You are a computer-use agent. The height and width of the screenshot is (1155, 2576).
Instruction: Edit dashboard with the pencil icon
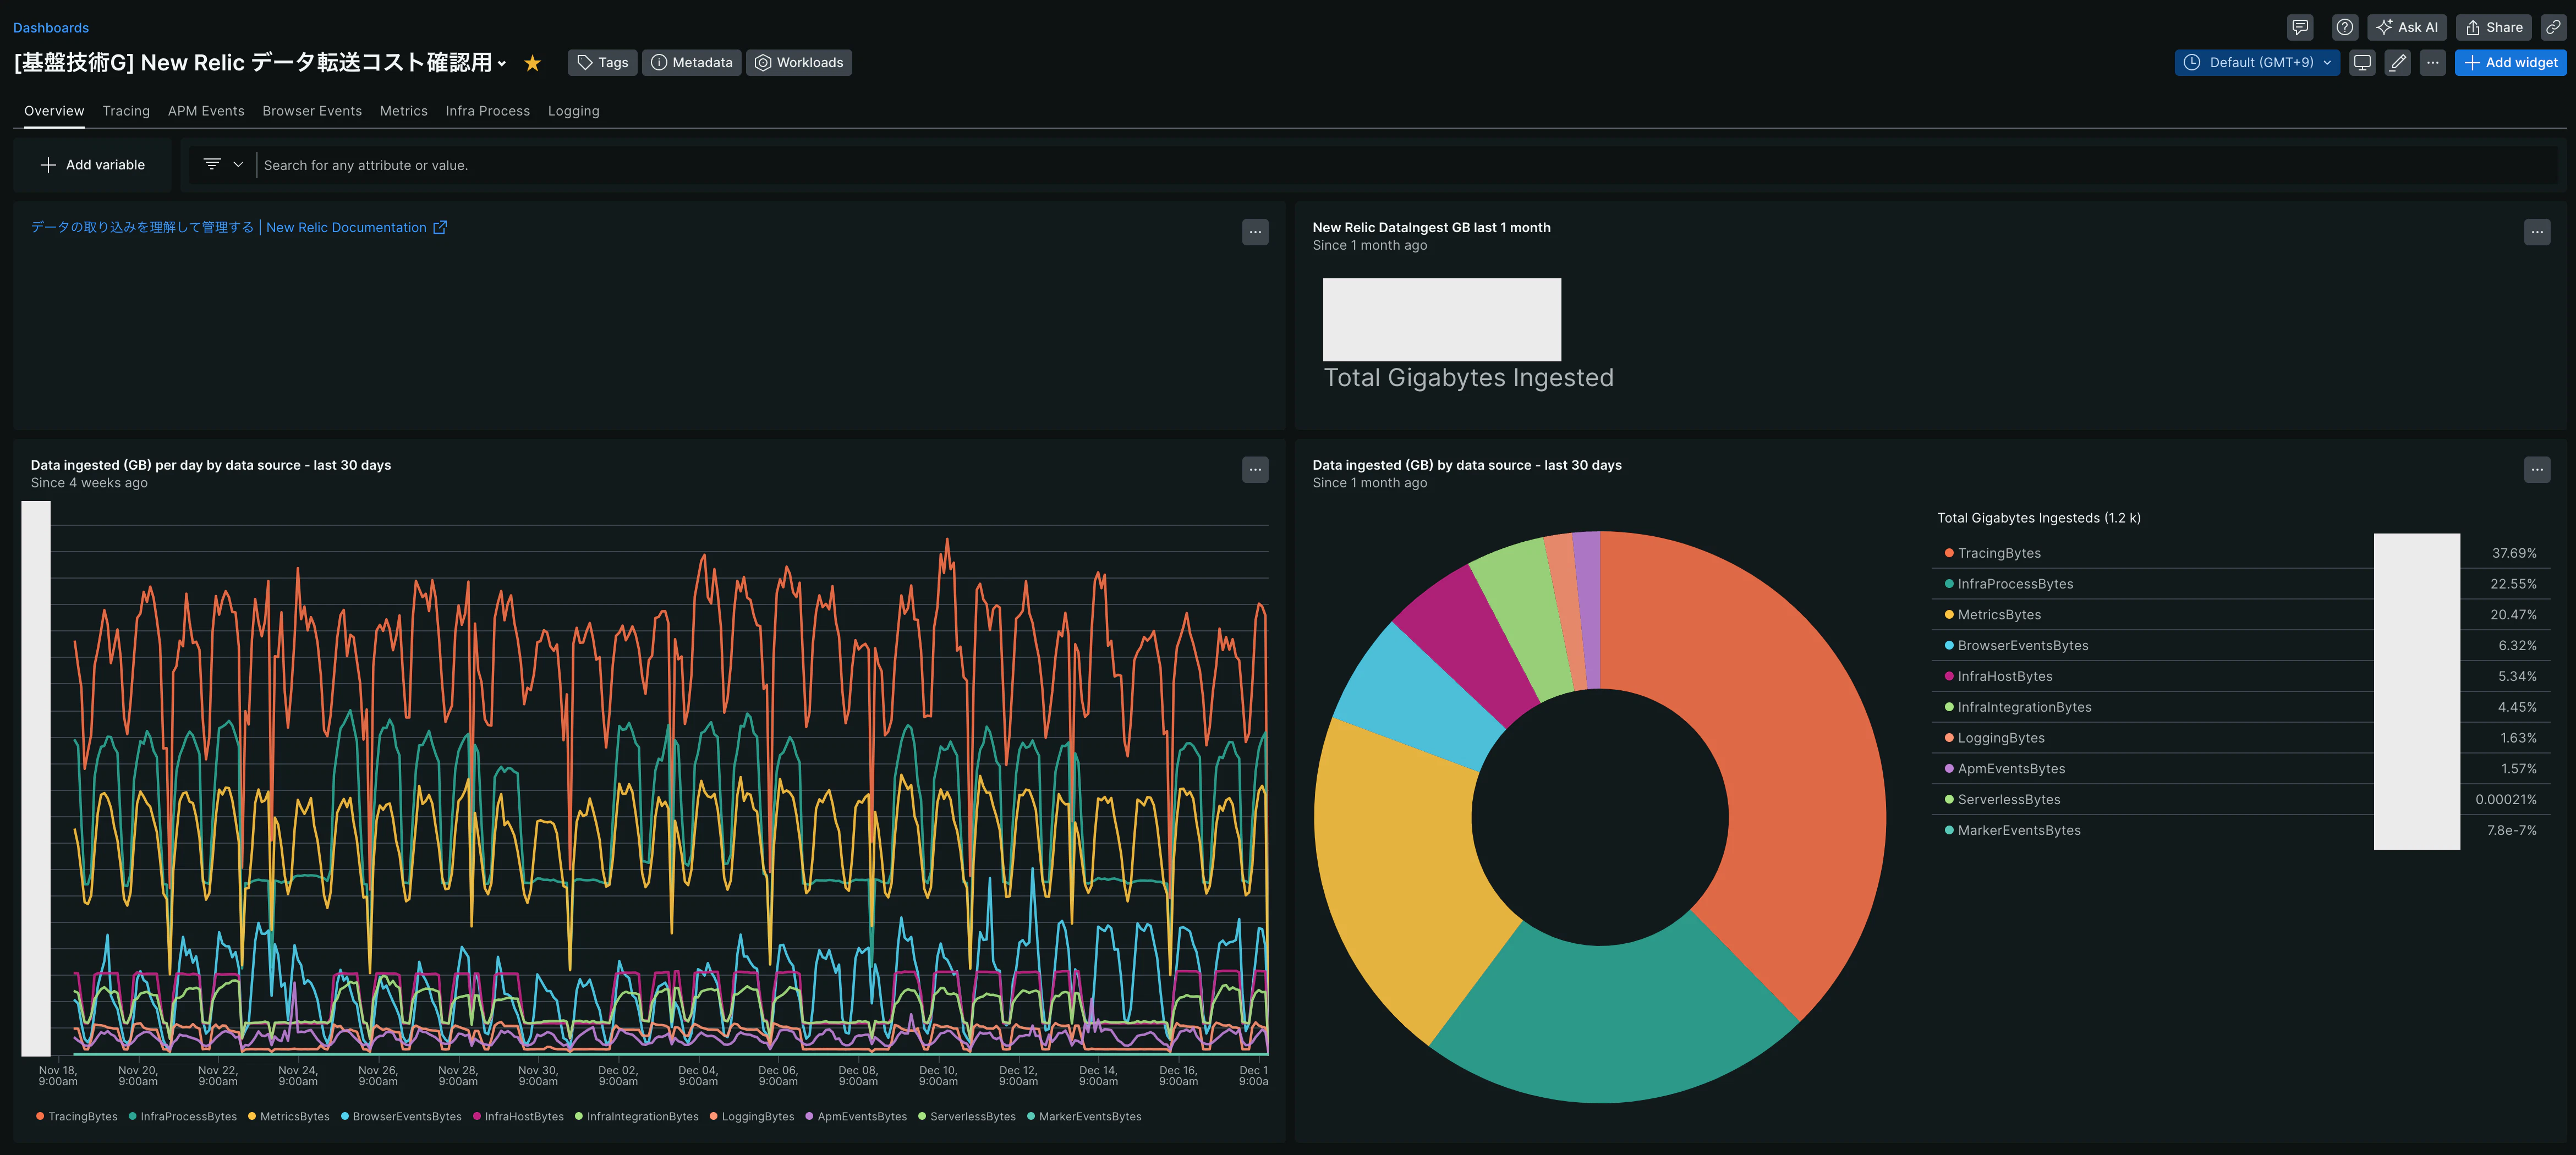click(x=2397, y=62)
